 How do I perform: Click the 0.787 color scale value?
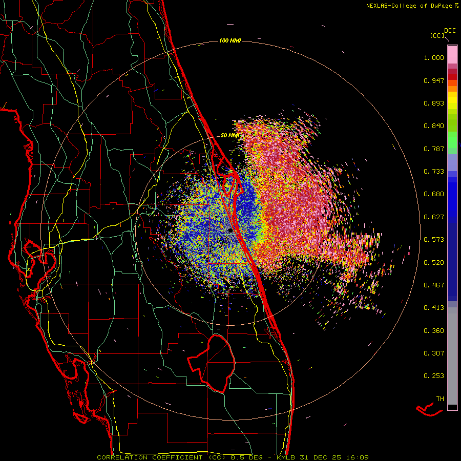click(434, 149)
